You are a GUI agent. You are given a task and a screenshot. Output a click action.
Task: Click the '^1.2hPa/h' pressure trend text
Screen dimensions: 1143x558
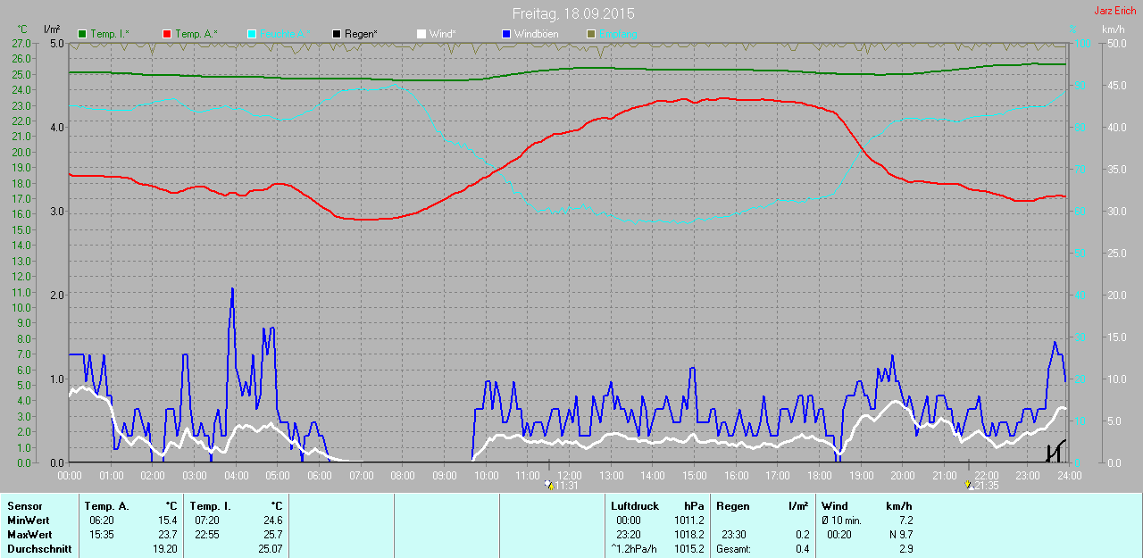[635, 549]
